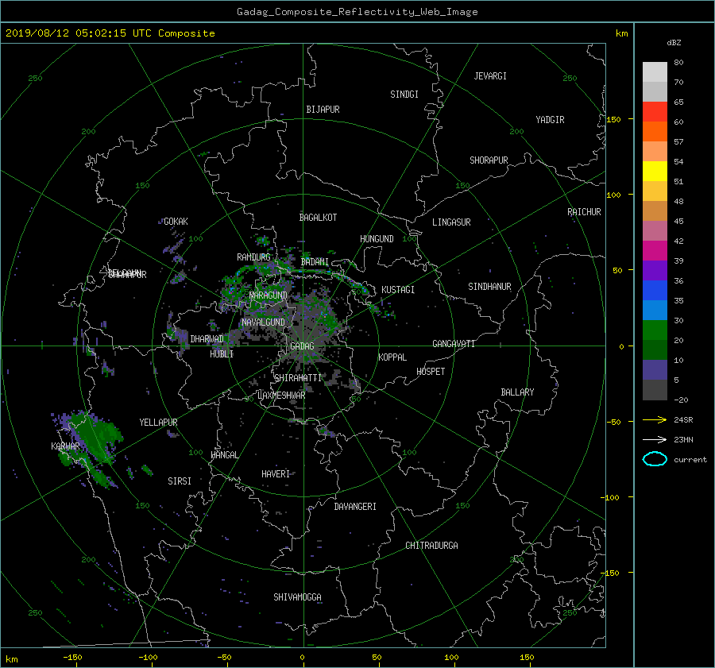
Task: Click the NAVALGUND city label
Action: 263,322
